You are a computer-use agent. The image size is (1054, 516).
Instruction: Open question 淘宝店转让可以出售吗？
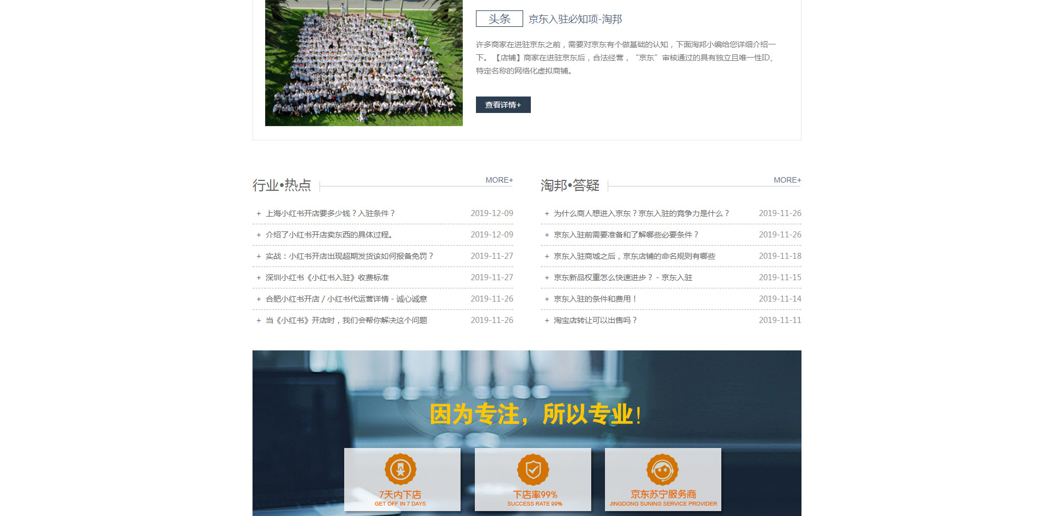(x=595, y=320)
